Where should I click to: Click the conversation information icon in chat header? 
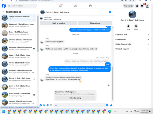[x=110, y=12]
